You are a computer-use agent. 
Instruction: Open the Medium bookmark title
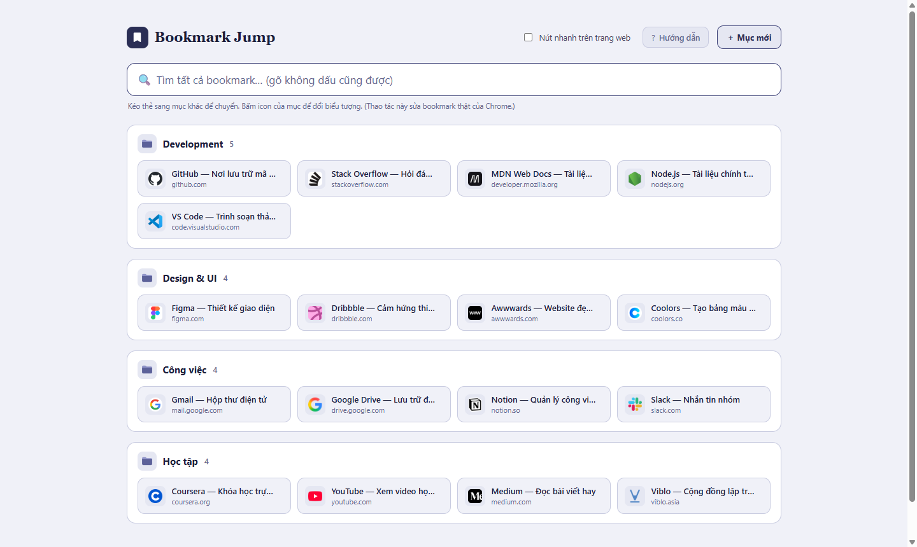point(543,491)
